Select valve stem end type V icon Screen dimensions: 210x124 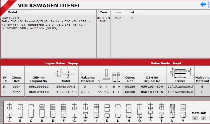click(183, 111)
